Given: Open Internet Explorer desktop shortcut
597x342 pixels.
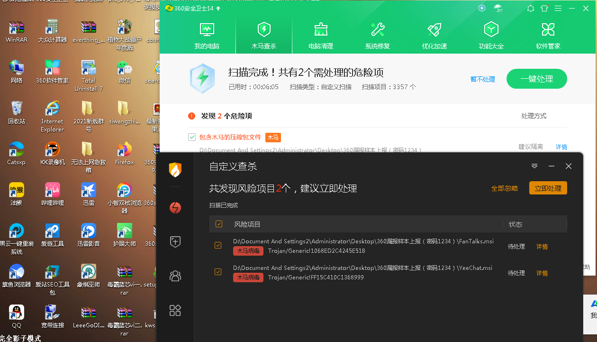Looking at the screenshot, I should tap(53, 117).
